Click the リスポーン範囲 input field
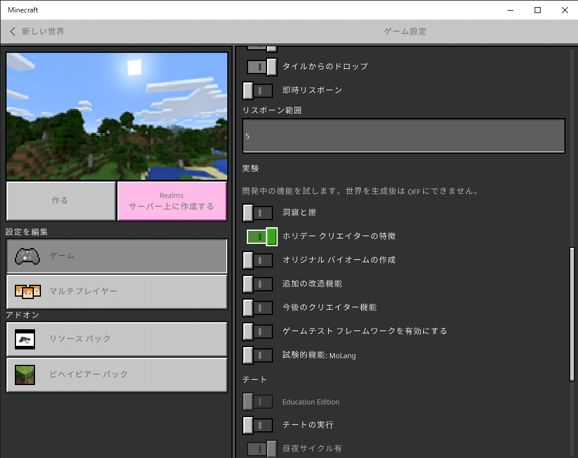The image size is (578, 458). [404, 136]
